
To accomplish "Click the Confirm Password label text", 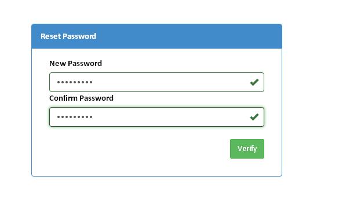I will click(81, 98).
